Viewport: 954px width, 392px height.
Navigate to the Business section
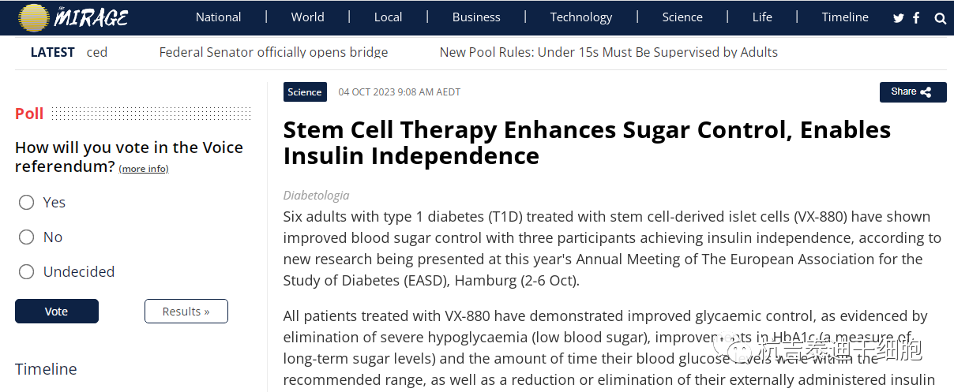(x=476, y=17)
